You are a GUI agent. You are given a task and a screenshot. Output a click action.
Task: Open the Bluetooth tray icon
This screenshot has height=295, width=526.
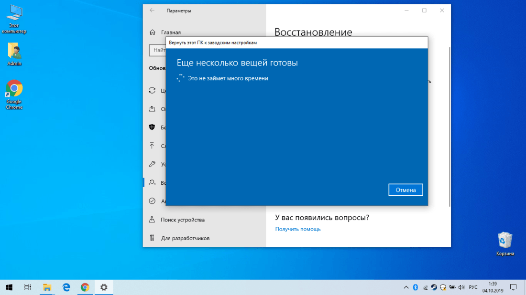coord(415,287)
